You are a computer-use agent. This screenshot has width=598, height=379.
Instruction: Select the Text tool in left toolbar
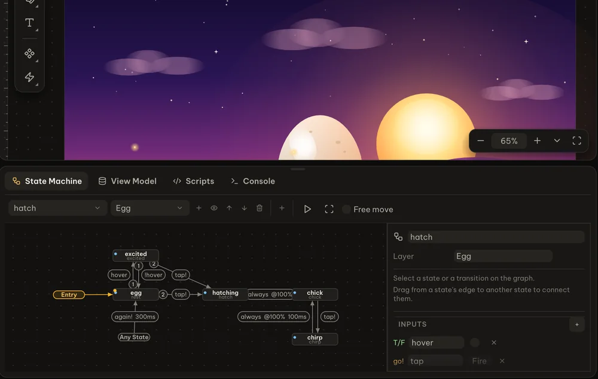tap(29, 23)
